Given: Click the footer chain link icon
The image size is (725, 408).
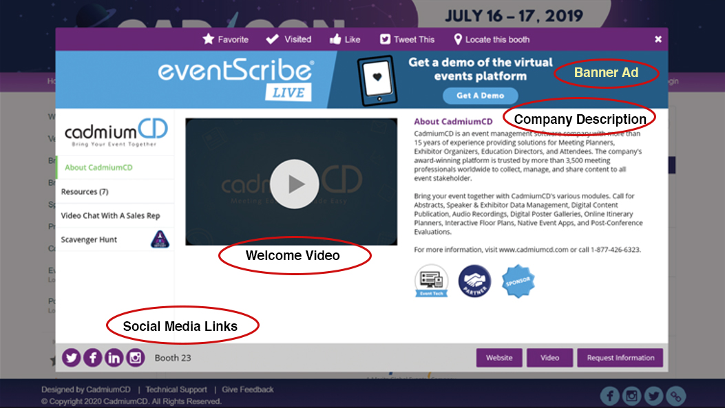Looking at the screenshot, I should [x=675, y=396].
